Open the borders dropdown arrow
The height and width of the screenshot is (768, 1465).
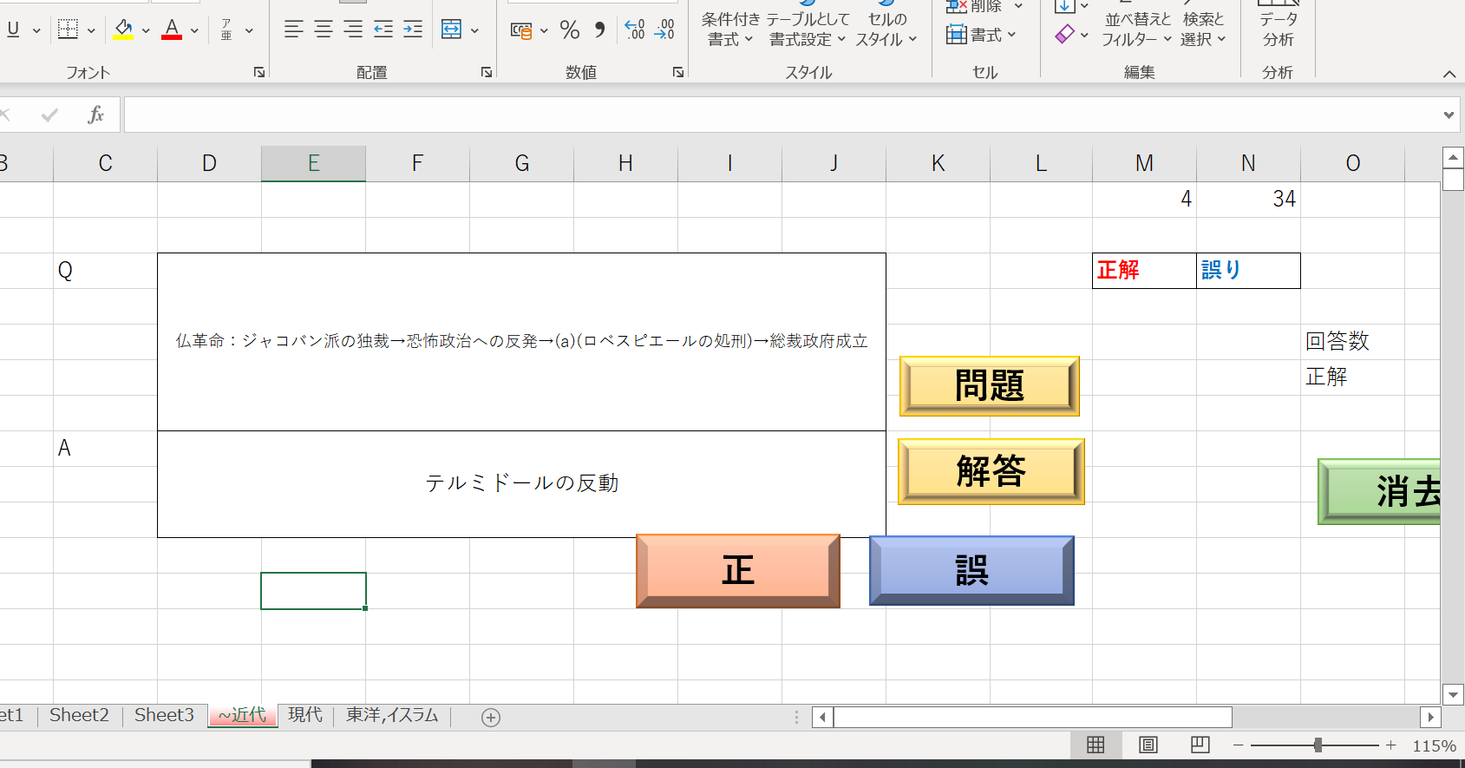click(91, 30)
